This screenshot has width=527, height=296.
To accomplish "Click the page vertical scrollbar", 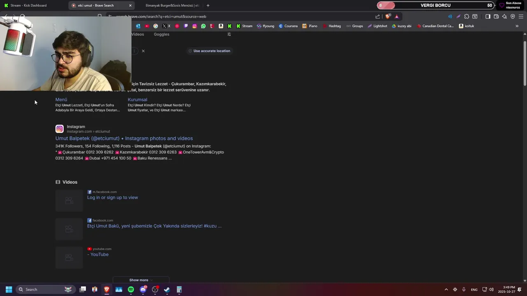I will [525, 63].
